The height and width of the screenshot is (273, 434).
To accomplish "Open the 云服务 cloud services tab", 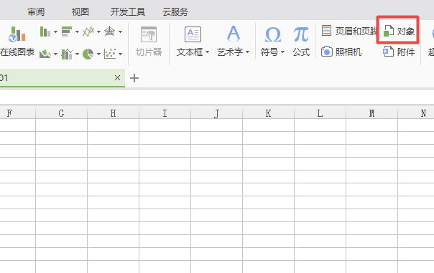I will (x=175, y=12).
